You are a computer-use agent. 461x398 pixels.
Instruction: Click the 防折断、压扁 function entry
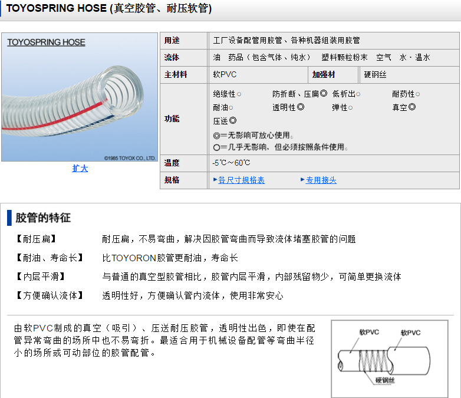[299, 94]
